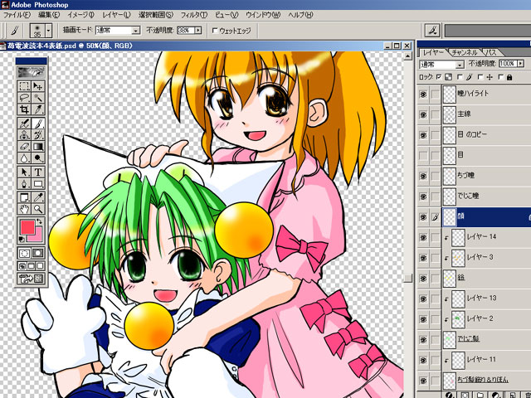This screenshot has height=398, width=531.
Task: Select the Hand tool
Action: (x=24, y=209)
